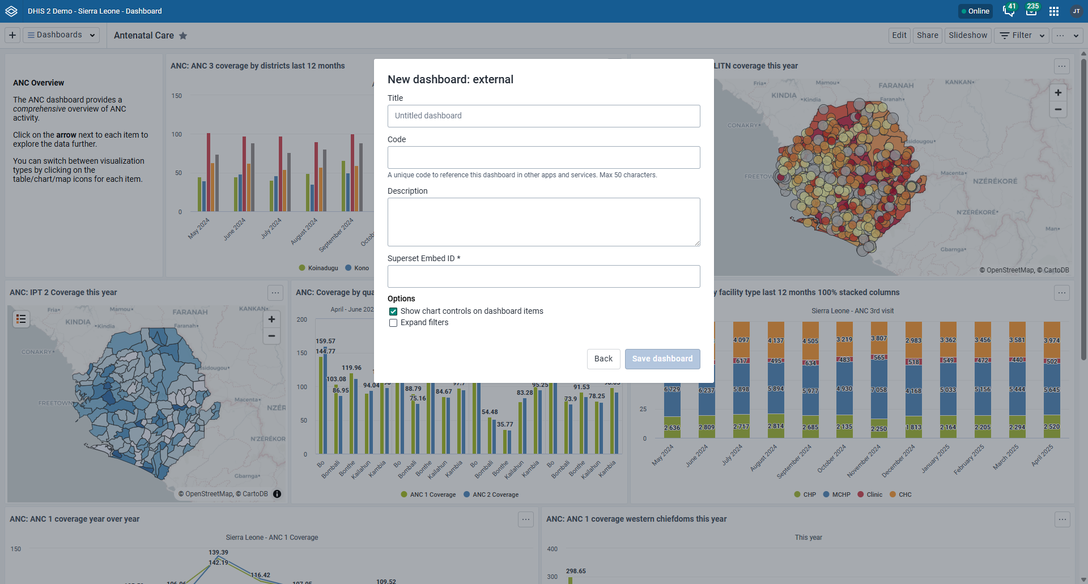Expand the more options dropdown in toolbar
1088x584 pixels.
tap(1068, 35)
